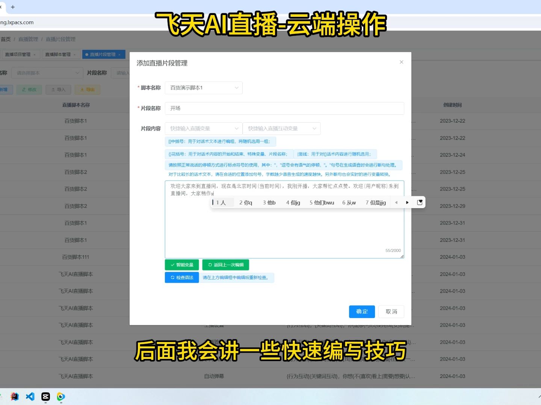Select IME candidate 5 他们
The width and height of the screenshot is (541, 405).
[x=322, y=202]
